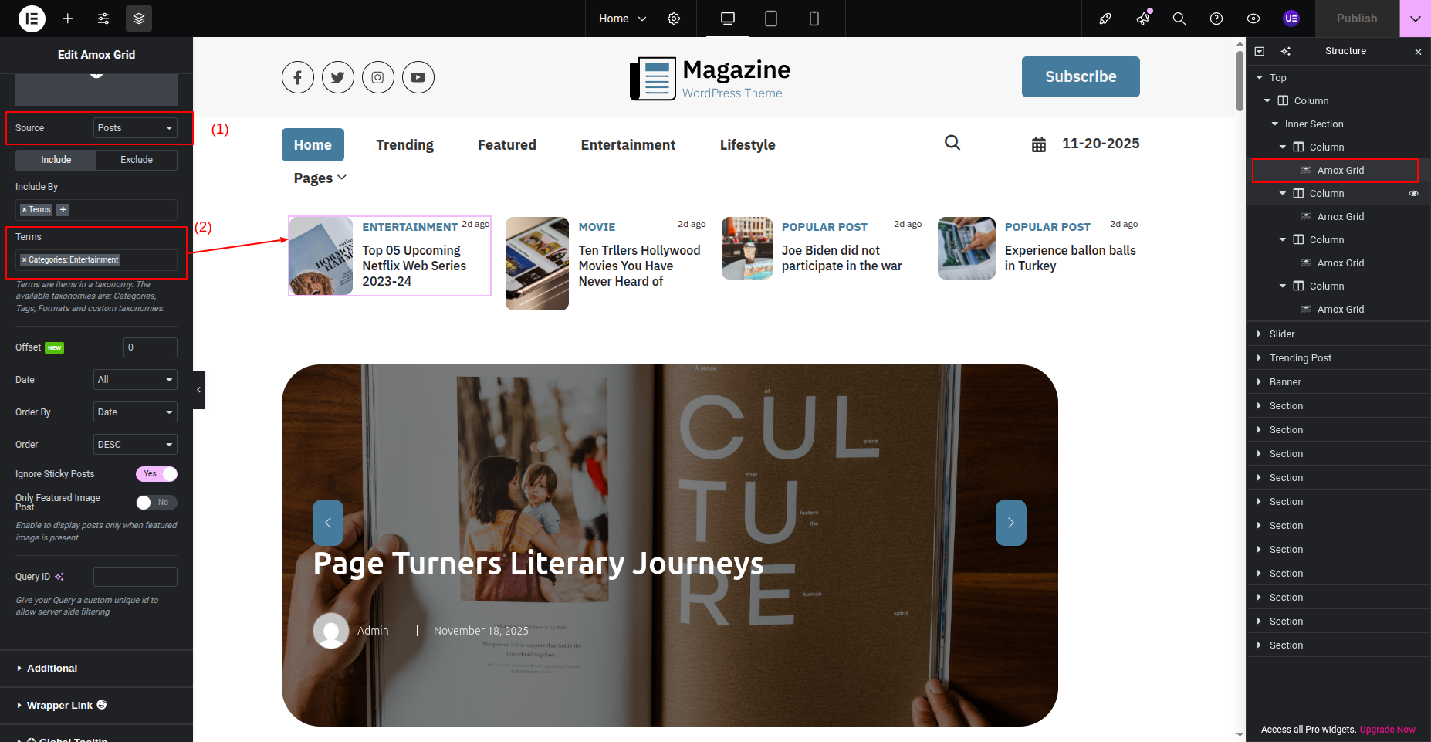Switch to mobile responsive view
The height and width of the screenshot is (742, 1431).
tap(814, 19)
